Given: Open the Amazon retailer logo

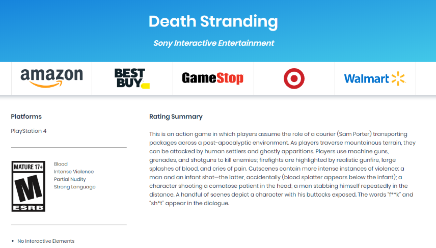Looking at the screenshot, I should click(52, 78).
